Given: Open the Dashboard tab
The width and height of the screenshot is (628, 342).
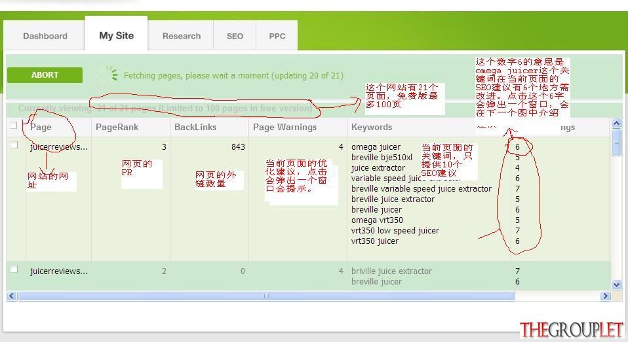Looking at the screenshot, I should tap(45, 36).
